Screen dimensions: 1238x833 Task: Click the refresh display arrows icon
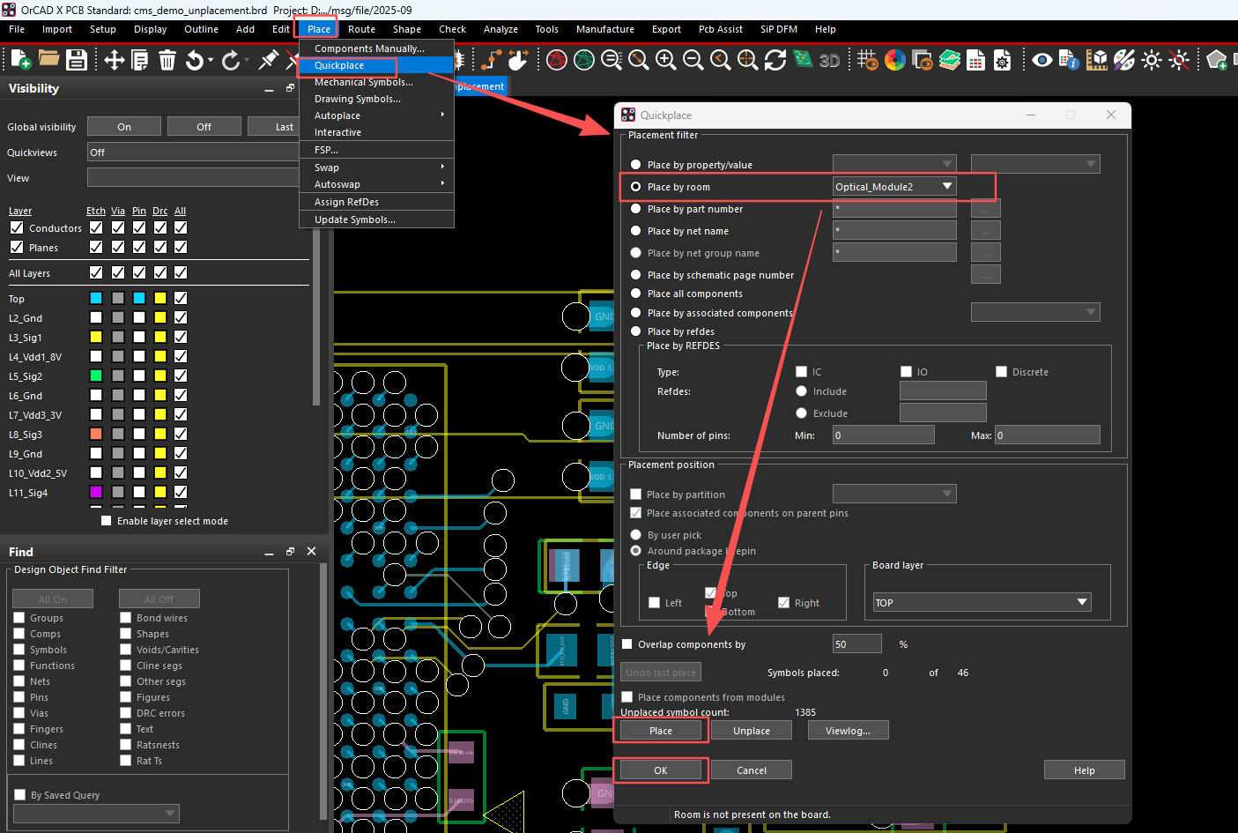pos(775,60)
